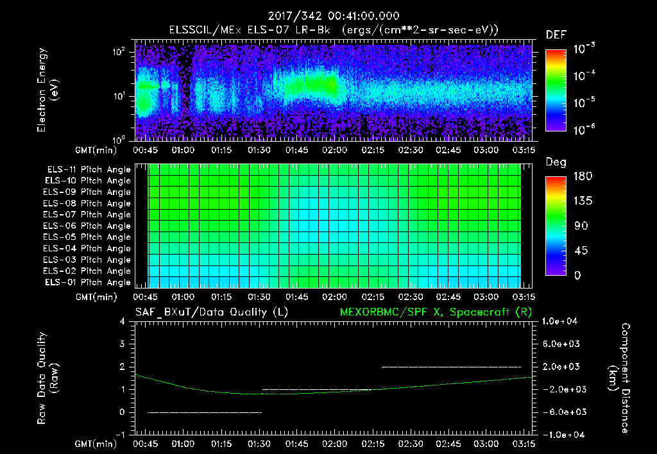Click the data quality line at level 2
657x454 pixels.
pyautogui.click(x=451, y=367)
